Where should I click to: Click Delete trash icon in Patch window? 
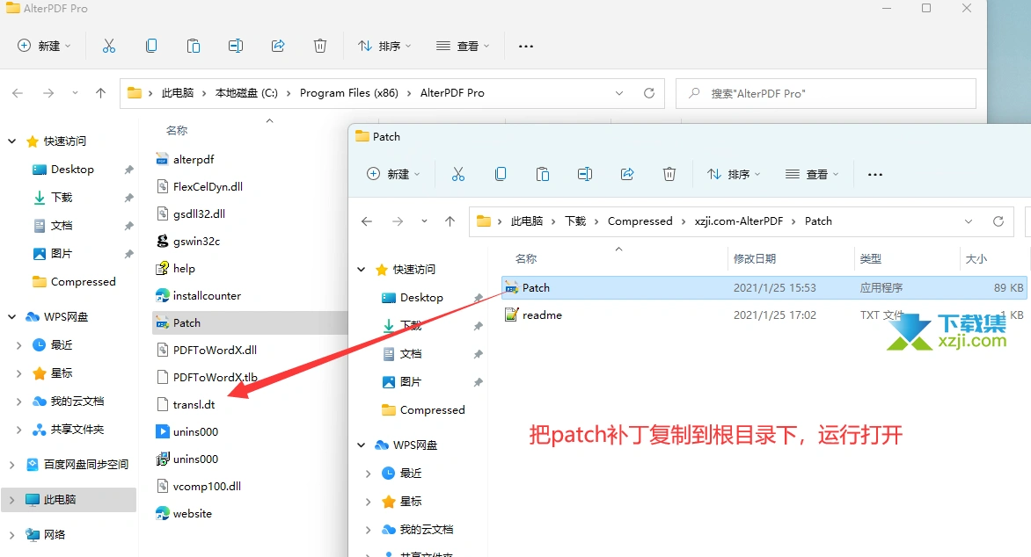pos(669,174)
